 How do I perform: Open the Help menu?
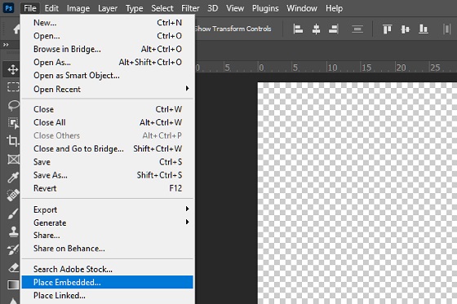point(334,8)
